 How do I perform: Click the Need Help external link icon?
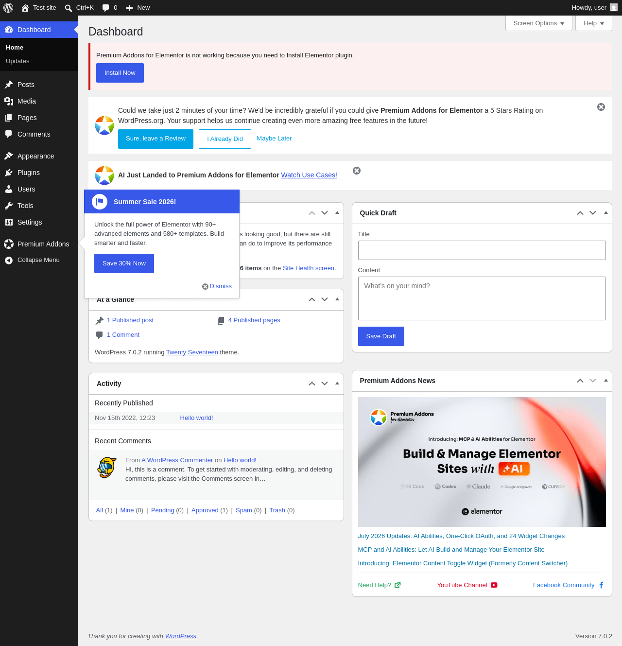coord(397,585)
